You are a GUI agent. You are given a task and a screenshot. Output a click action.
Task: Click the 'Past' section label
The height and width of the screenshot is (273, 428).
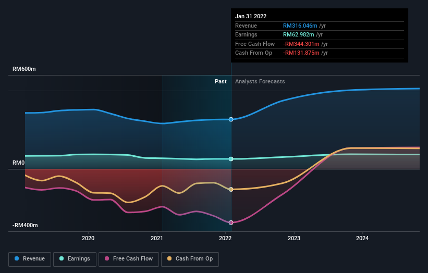[x=221, y=82]
